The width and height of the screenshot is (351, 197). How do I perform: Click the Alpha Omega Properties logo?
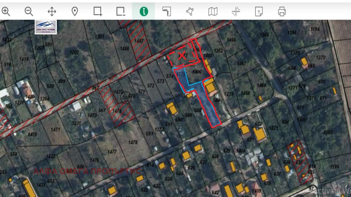click(x=46, y=27)
